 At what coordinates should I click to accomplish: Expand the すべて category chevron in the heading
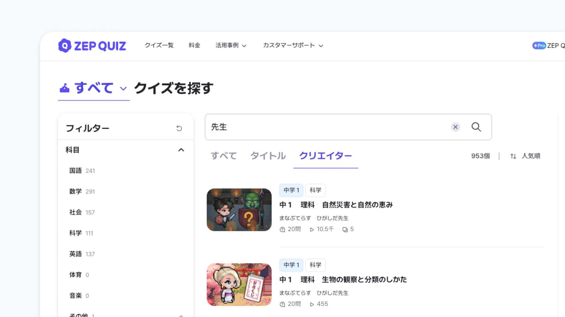[123, 88]
